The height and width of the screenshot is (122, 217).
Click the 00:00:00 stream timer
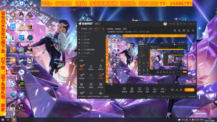(192, 97)
